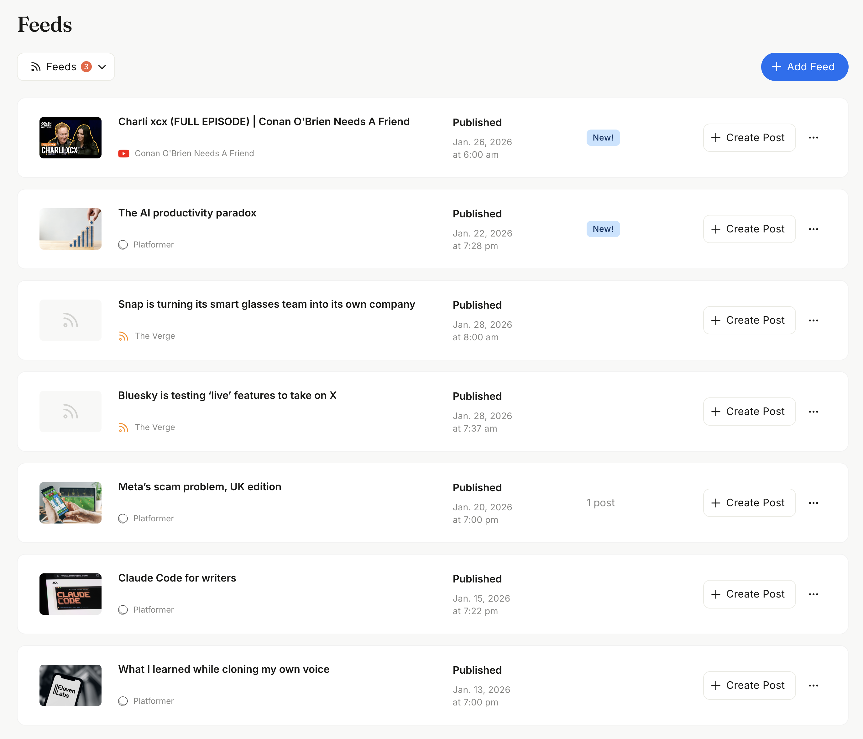Create Post for Snap smart glasses article
This screenshot has height=739, width=863.
tap(749, 320)
